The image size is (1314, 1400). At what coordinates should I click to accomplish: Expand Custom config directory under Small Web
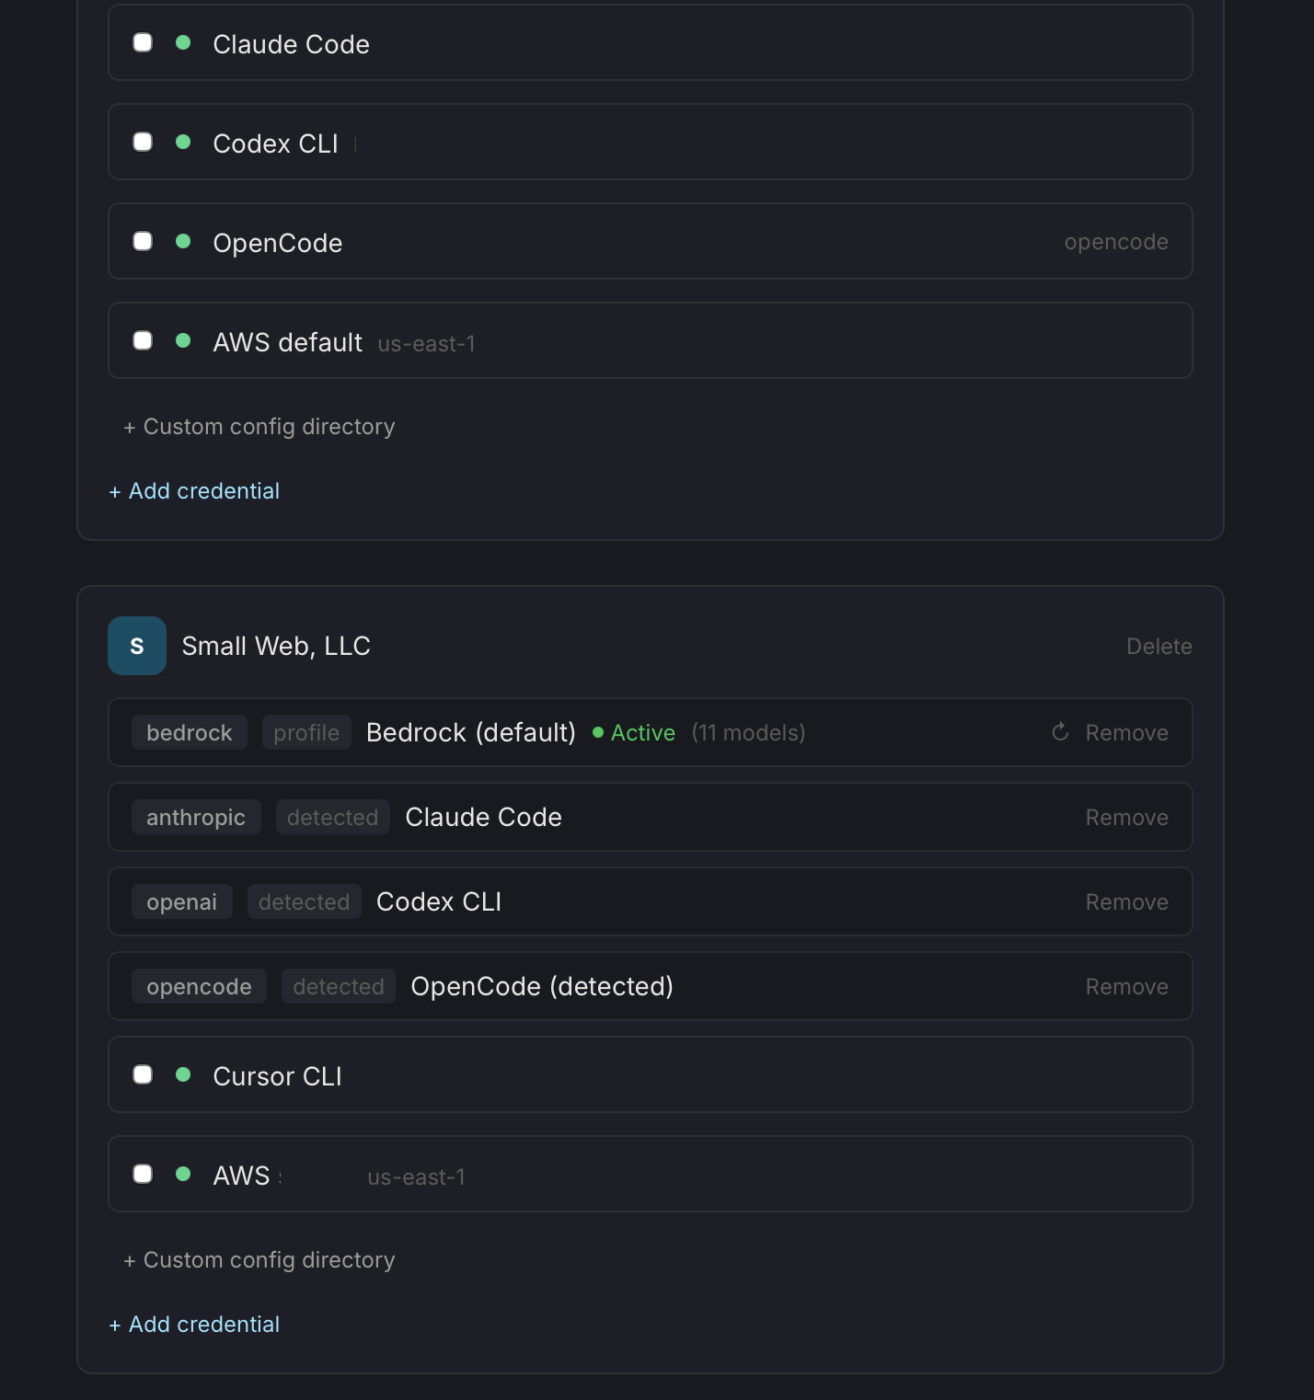[259, 1260]
